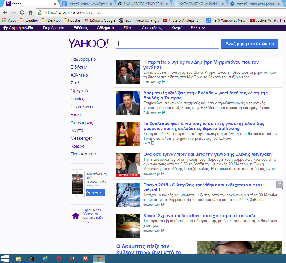The image size is (286, 263).
Task: Open Καιρός in left sidebar
Action: (x=77, y=146)
